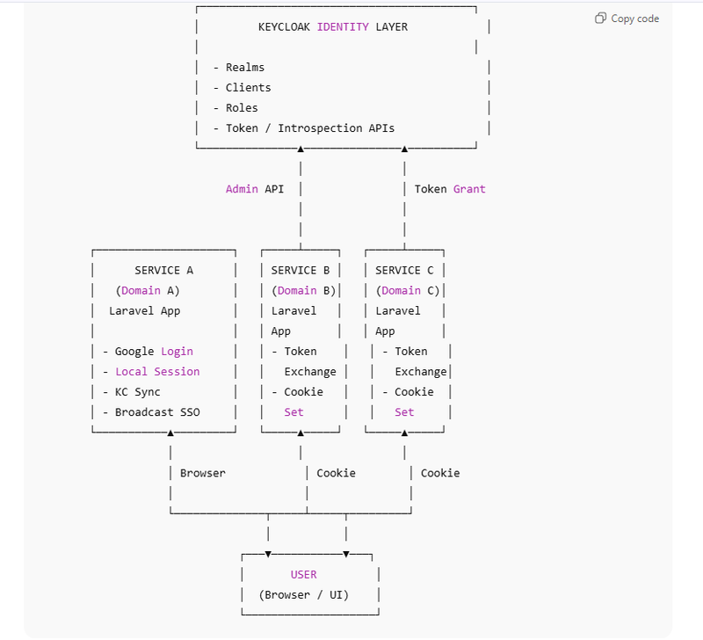The image size is (703, 640).
Task: Click the Local Session line text
Action: 157,372
